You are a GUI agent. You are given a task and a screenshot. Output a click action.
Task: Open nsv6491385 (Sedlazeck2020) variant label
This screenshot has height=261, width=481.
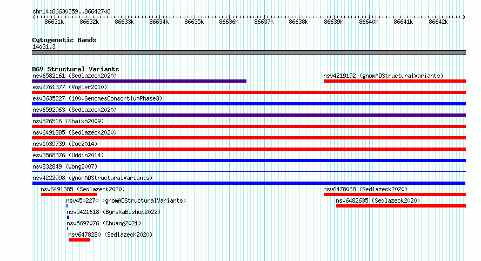click(83, 189)
